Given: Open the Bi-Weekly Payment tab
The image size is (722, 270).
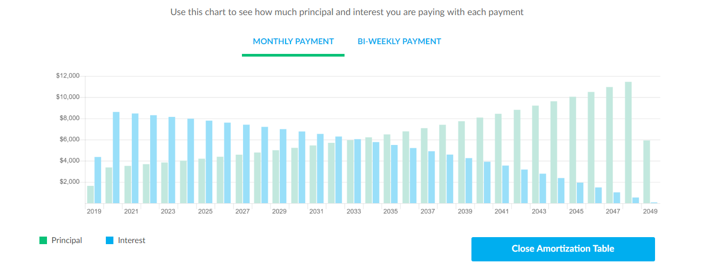Looking at the screenshot, I should (x=399, y=41).
